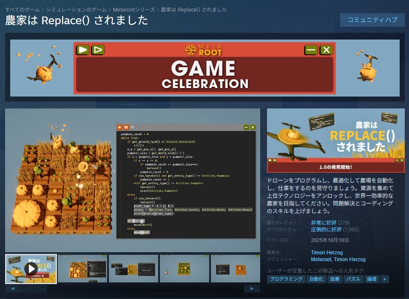Select the second screenshot thumbnail

[x=82, y=269]
